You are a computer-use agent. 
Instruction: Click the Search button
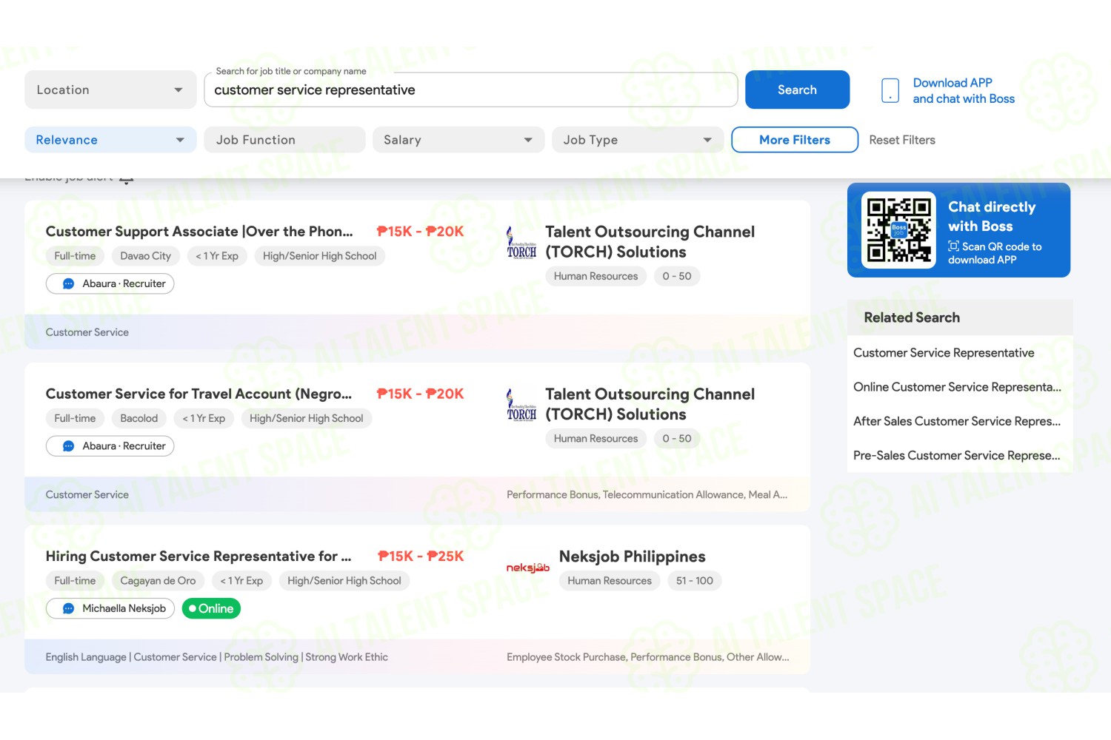(x=797, y=90)
